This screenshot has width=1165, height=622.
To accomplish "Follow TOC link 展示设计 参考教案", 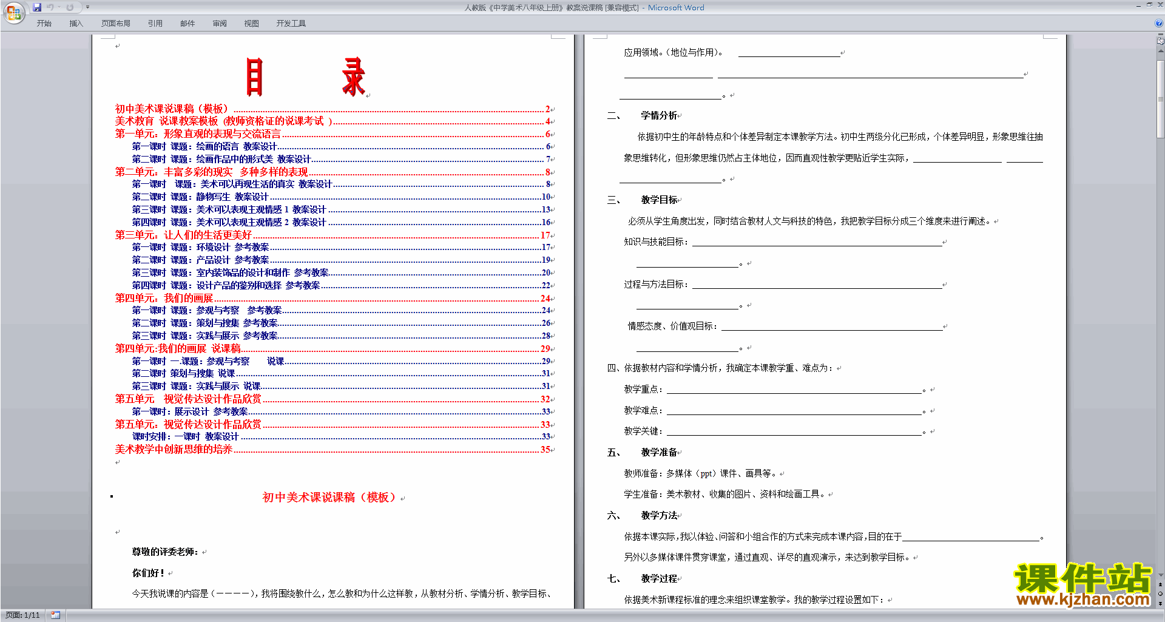I will 341,411.
